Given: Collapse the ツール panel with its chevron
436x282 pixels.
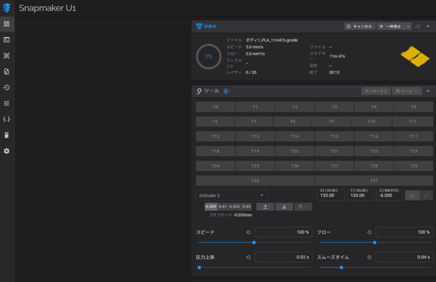Looking at the screenshot, I should [x=428, y=91].
